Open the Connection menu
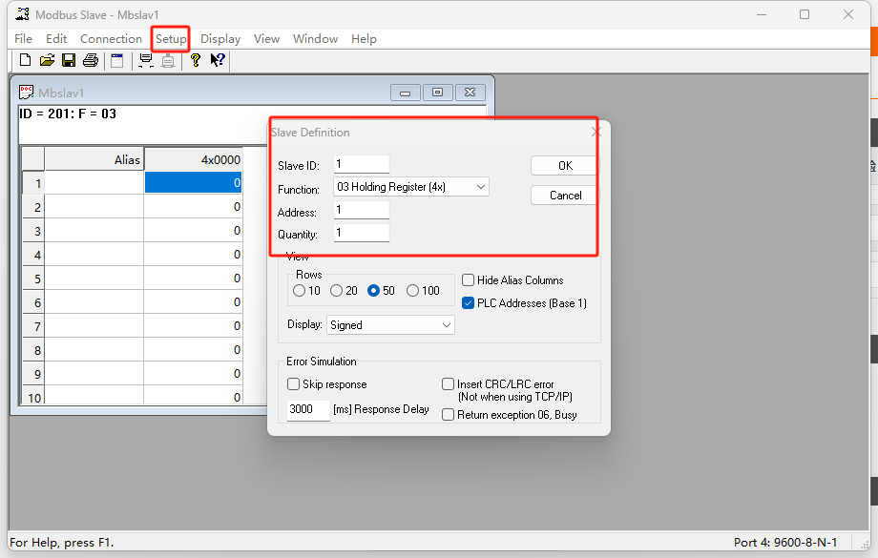The height and width of the screenshot is (558, 878). click(x=111, y=39)
